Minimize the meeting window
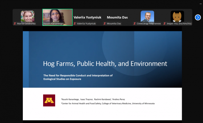 [x=200, y=4]
